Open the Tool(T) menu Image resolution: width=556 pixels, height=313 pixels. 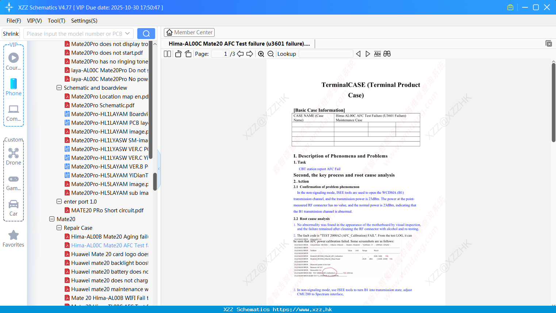tap(57, 21)
